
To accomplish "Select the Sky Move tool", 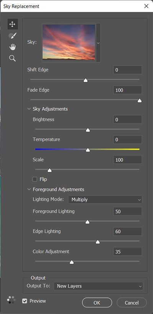I will [x=13, y=25].
